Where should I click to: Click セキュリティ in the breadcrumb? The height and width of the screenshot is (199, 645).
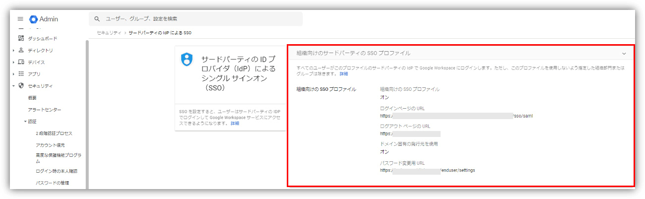tap(109, 33)
